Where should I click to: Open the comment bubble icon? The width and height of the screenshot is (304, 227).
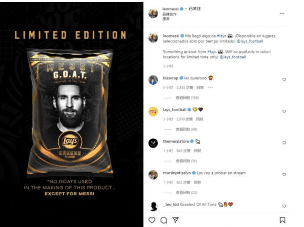coord(164,220)
